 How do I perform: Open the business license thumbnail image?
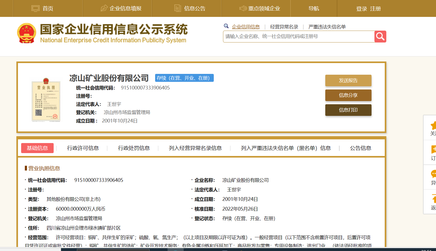click(x=46, y=100)
